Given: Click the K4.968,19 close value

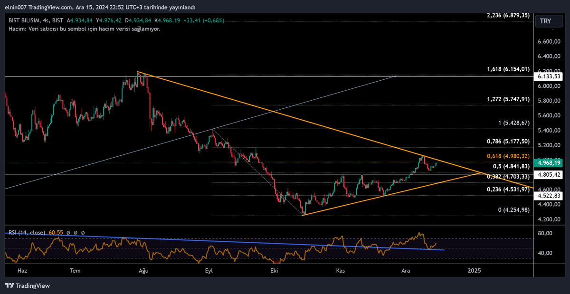Looking at the screenshot, I should coord(168,20).
